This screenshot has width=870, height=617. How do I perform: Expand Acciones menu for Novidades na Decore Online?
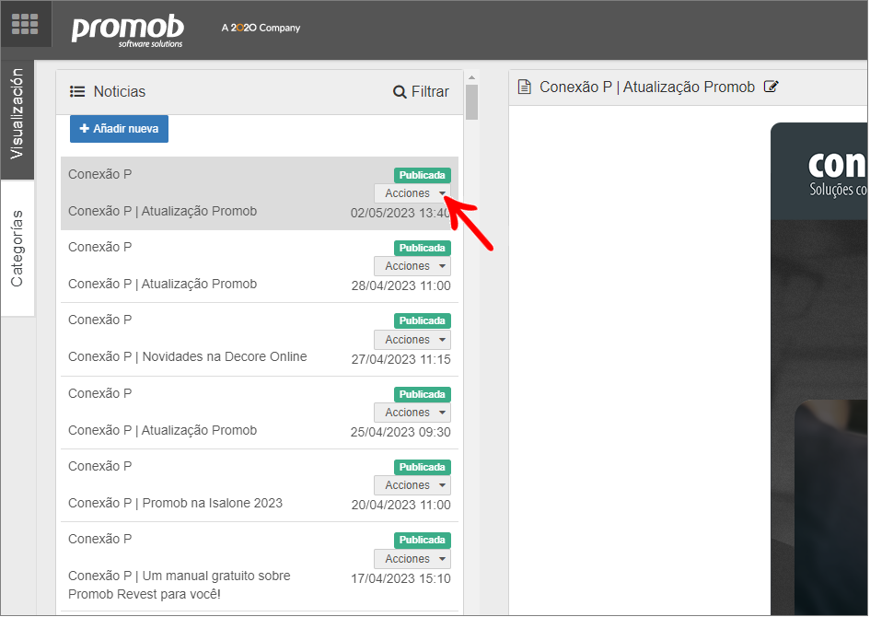(x=412, y=340)
